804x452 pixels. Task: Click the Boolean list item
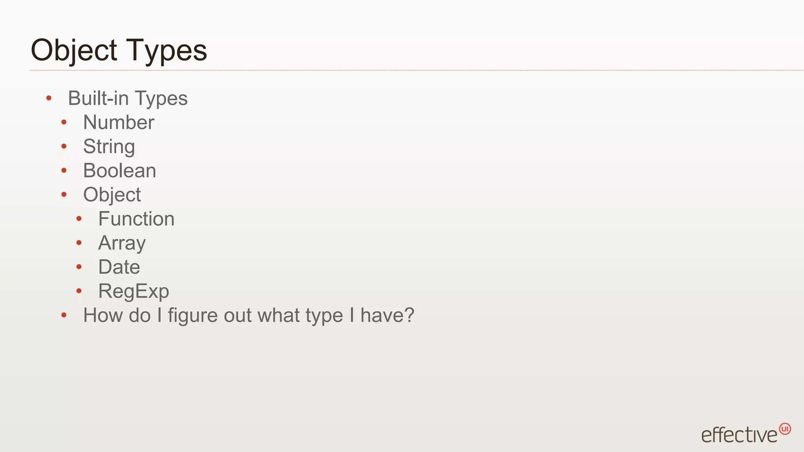click(120, 171)
